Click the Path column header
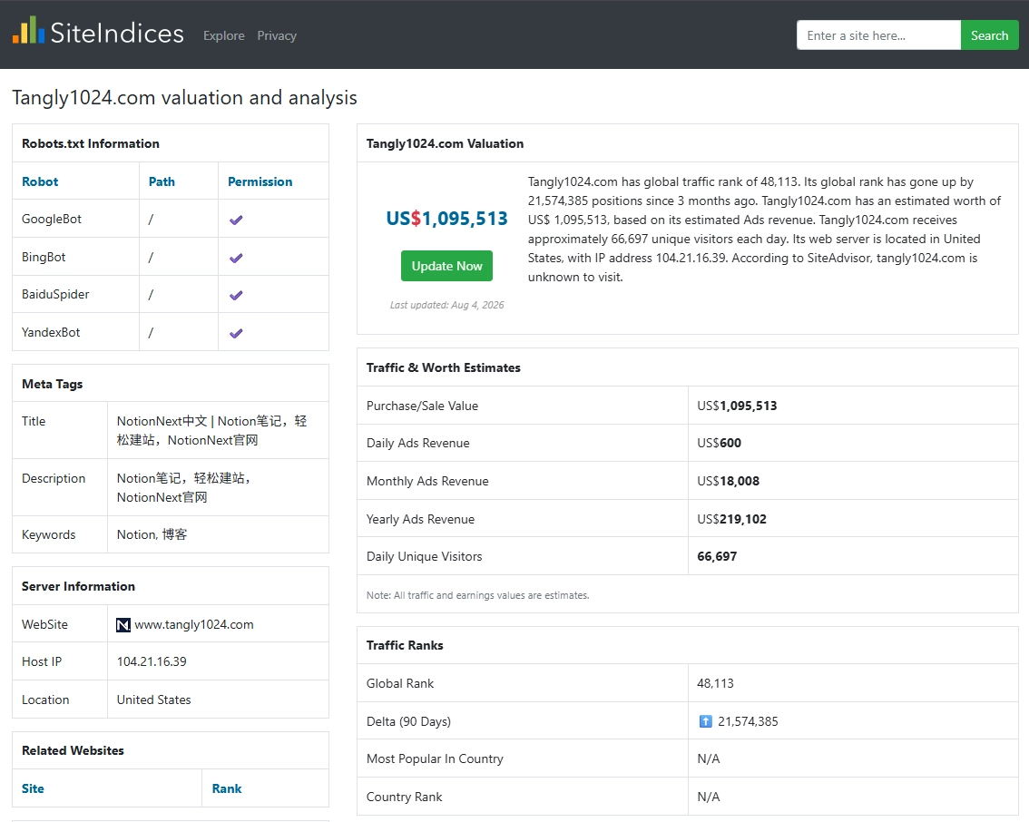Screen dimensions: 1029x822 point(162,181)
